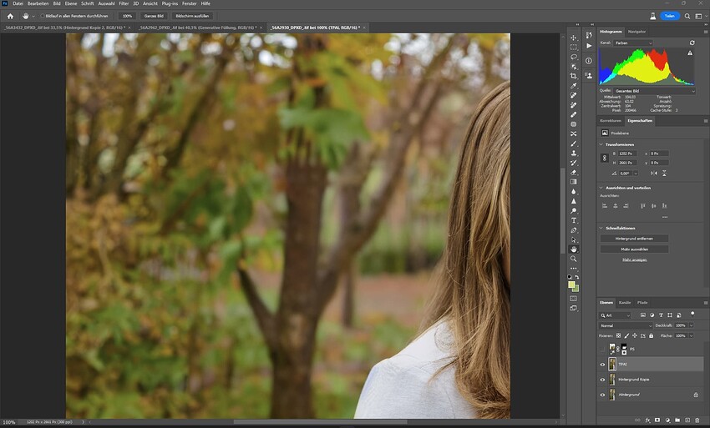Open the Filter menu
Screen dimensions: 710x428
[x=124, y=3]
